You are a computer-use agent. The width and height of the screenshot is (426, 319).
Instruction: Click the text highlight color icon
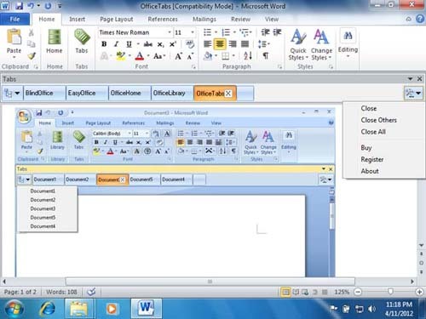click(x=121, y=56)
